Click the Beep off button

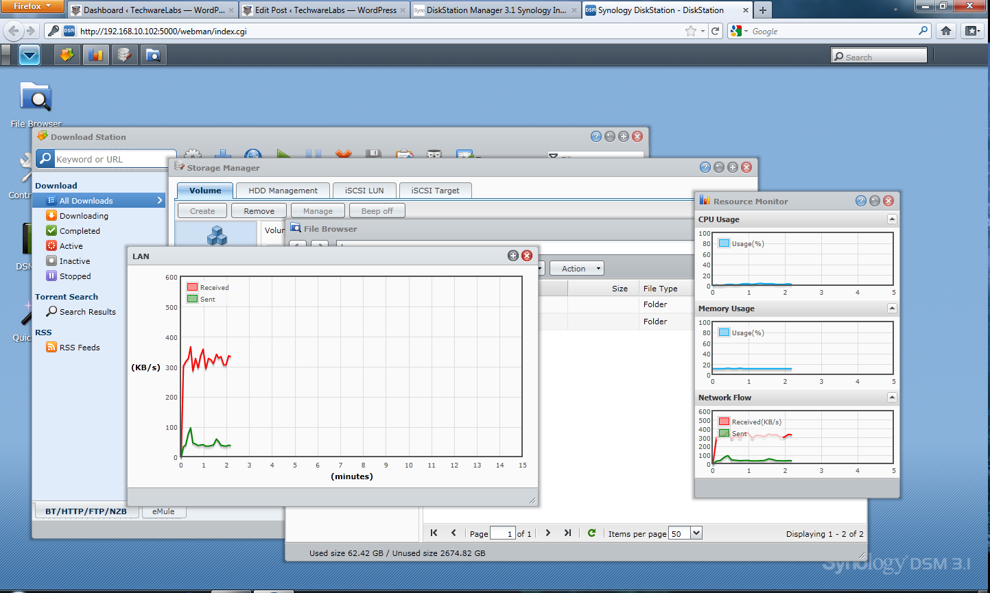[x=377, y=210]
